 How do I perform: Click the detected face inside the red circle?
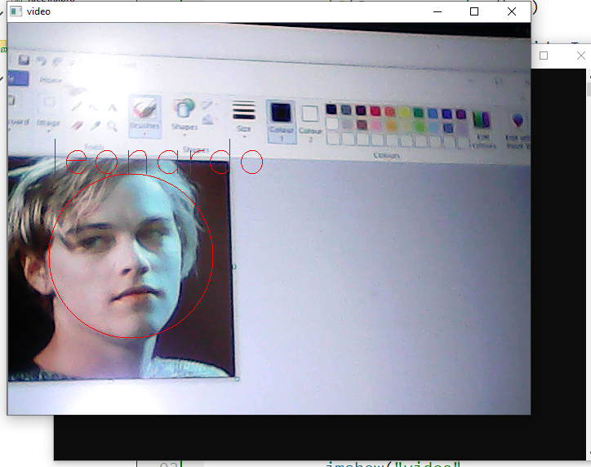pos(131,256)
